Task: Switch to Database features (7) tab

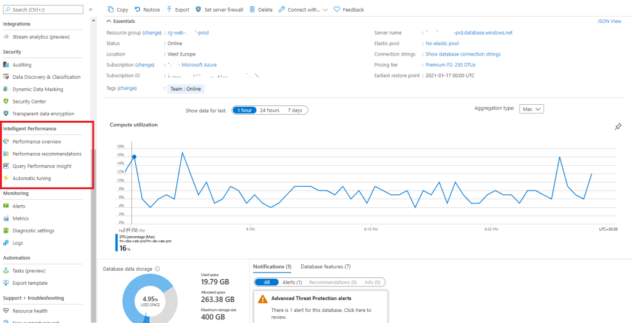Action: 326,267
